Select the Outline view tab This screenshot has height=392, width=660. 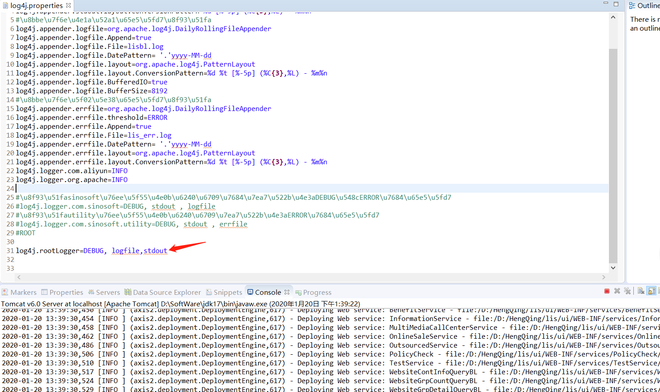(x=644, y=5)
